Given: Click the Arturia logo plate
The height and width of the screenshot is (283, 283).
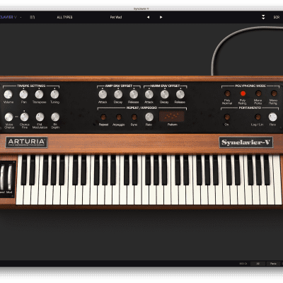Looking at the screenshot, I should tap(26, 142).
